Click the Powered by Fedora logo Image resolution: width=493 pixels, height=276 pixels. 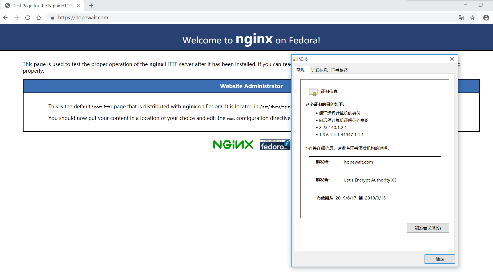275,145
